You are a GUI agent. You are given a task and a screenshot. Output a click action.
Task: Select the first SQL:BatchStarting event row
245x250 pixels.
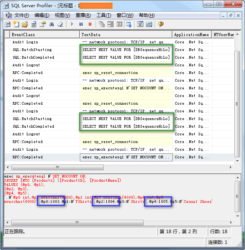(x=119, y=50)
